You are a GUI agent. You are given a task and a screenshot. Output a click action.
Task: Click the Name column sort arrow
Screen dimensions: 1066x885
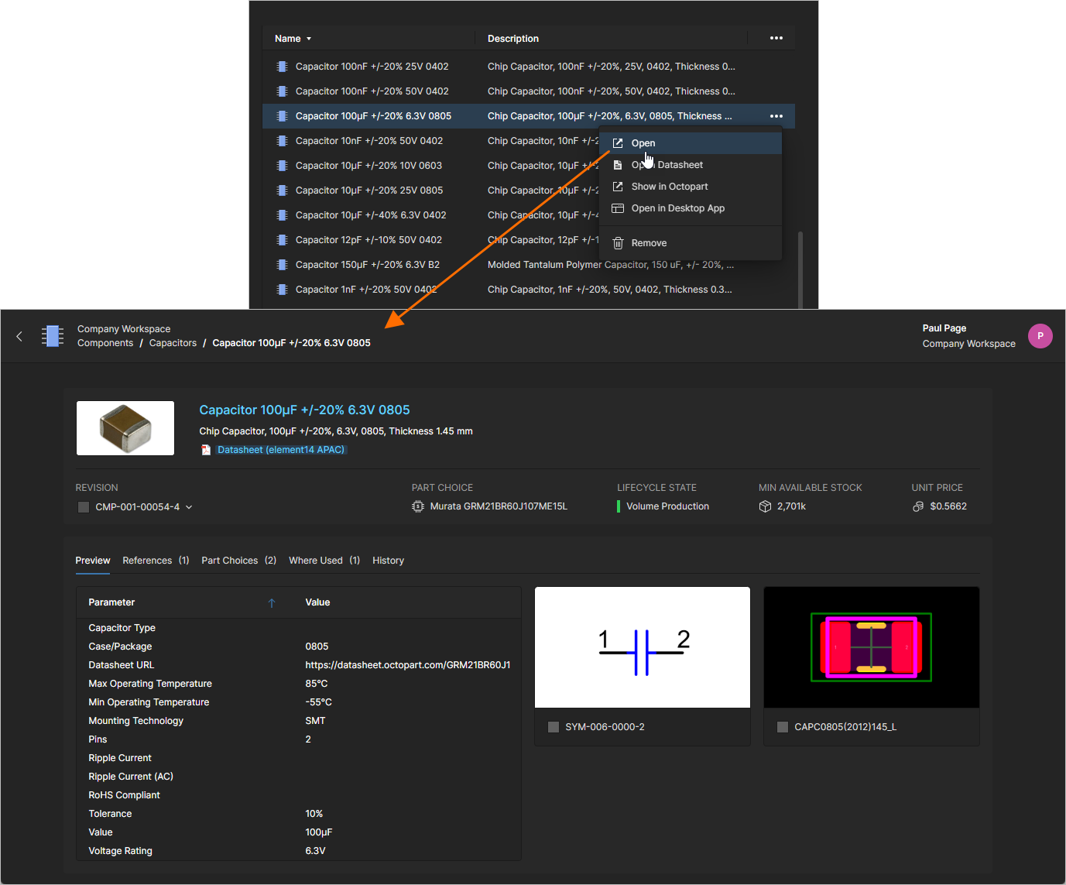tap(308, 38)
